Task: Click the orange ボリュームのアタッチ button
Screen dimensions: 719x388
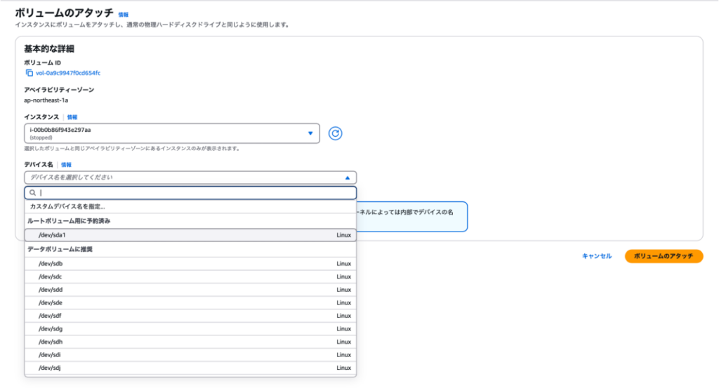Action: point(664,256)
